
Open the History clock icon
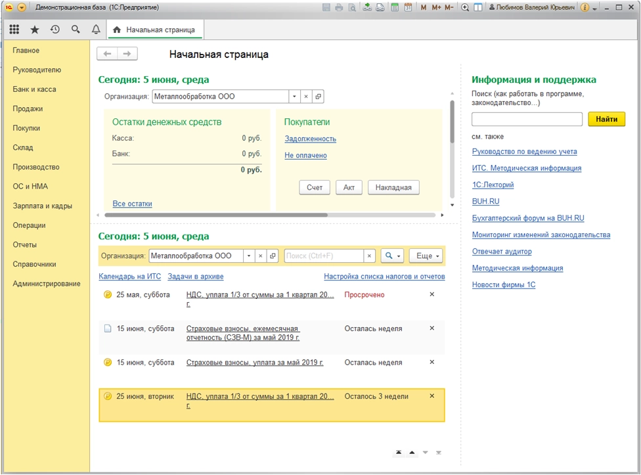(55, 30)
